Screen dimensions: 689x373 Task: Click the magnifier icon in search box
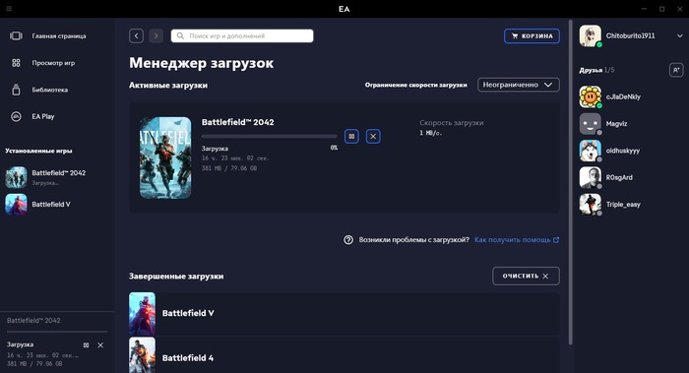[x=180, y=35]
